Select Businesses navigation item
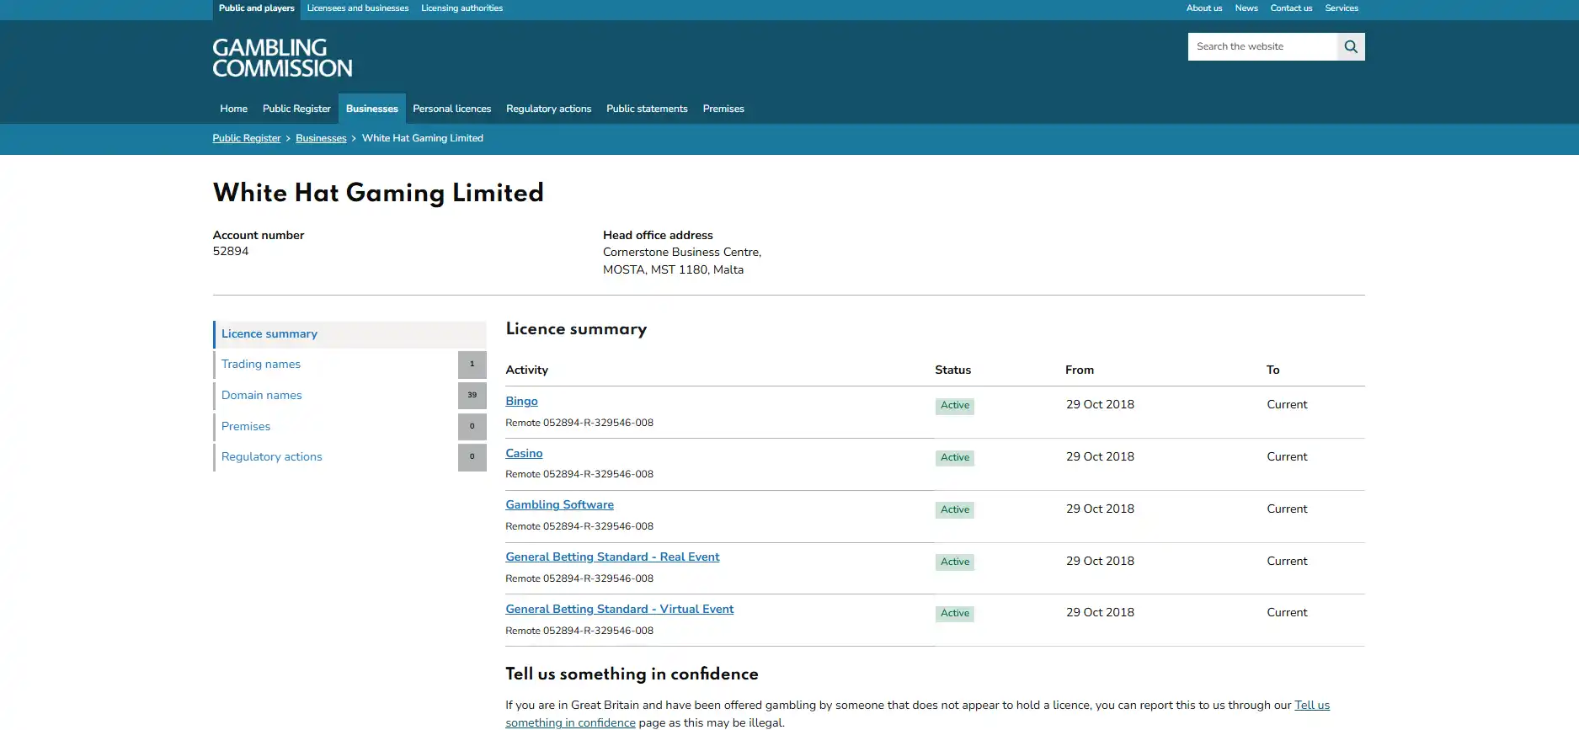Image resolution: width=1579 pixels, height=730 pixels. (x=372, y=109)
